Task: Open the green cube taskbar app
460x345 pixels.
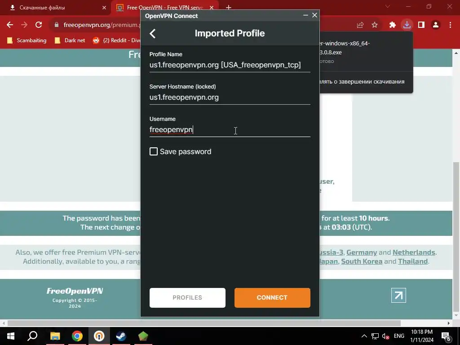Action: tap(143, 336)
